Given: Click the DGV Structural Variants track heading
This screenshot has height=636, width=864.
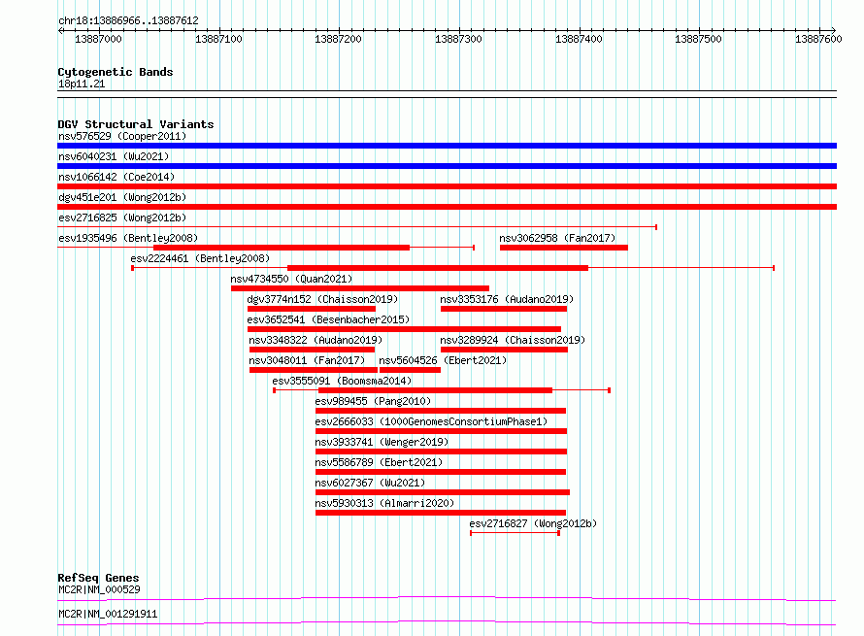Looking at the screenshot, I should click(x=136, y=124).
